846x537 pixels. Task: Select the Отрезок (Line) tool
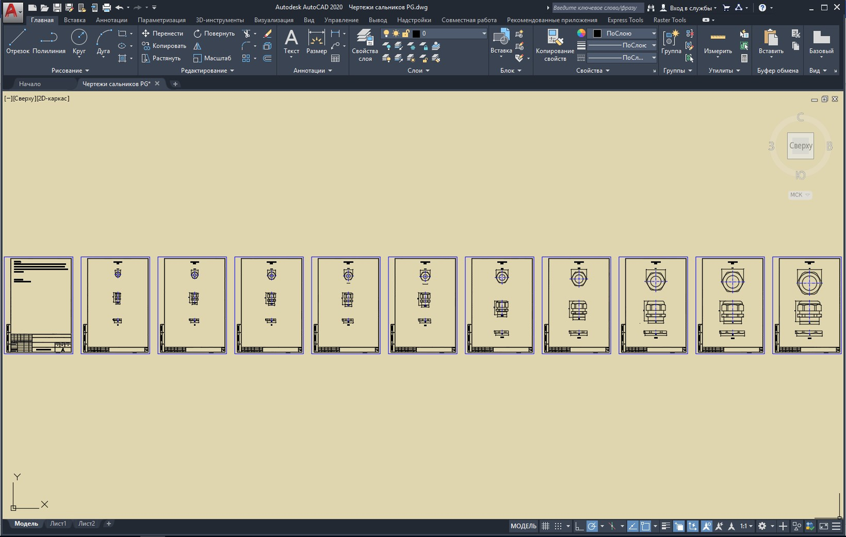17,42
